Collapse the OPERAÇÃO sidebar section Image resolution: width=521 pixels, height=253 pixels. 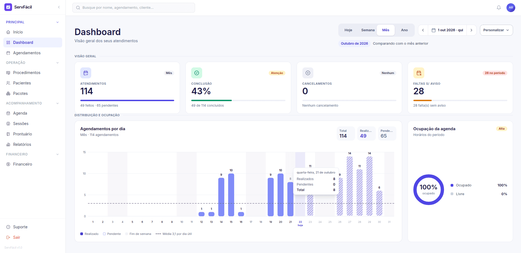click(58, 63)
